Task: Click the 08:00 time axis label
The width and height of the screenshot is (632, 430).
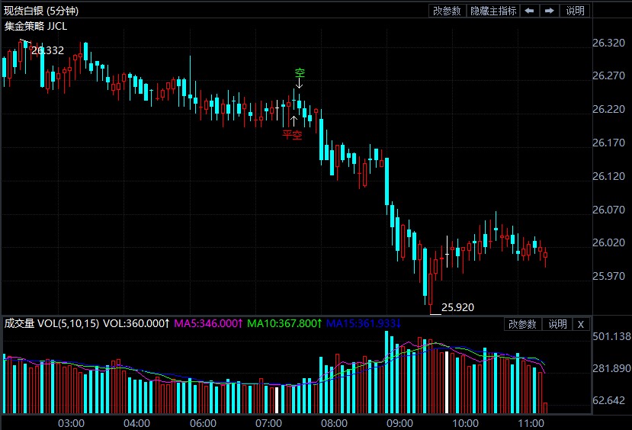Action: pos(334,424)
